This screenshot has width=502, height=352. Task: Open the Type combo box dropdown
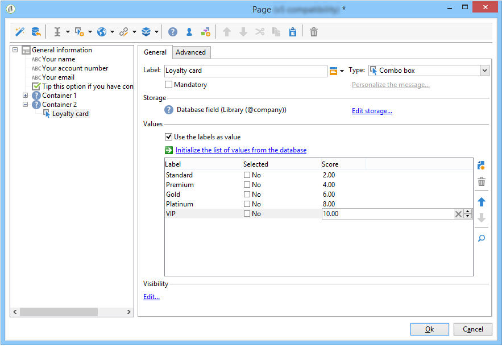[x=484, y=71]
